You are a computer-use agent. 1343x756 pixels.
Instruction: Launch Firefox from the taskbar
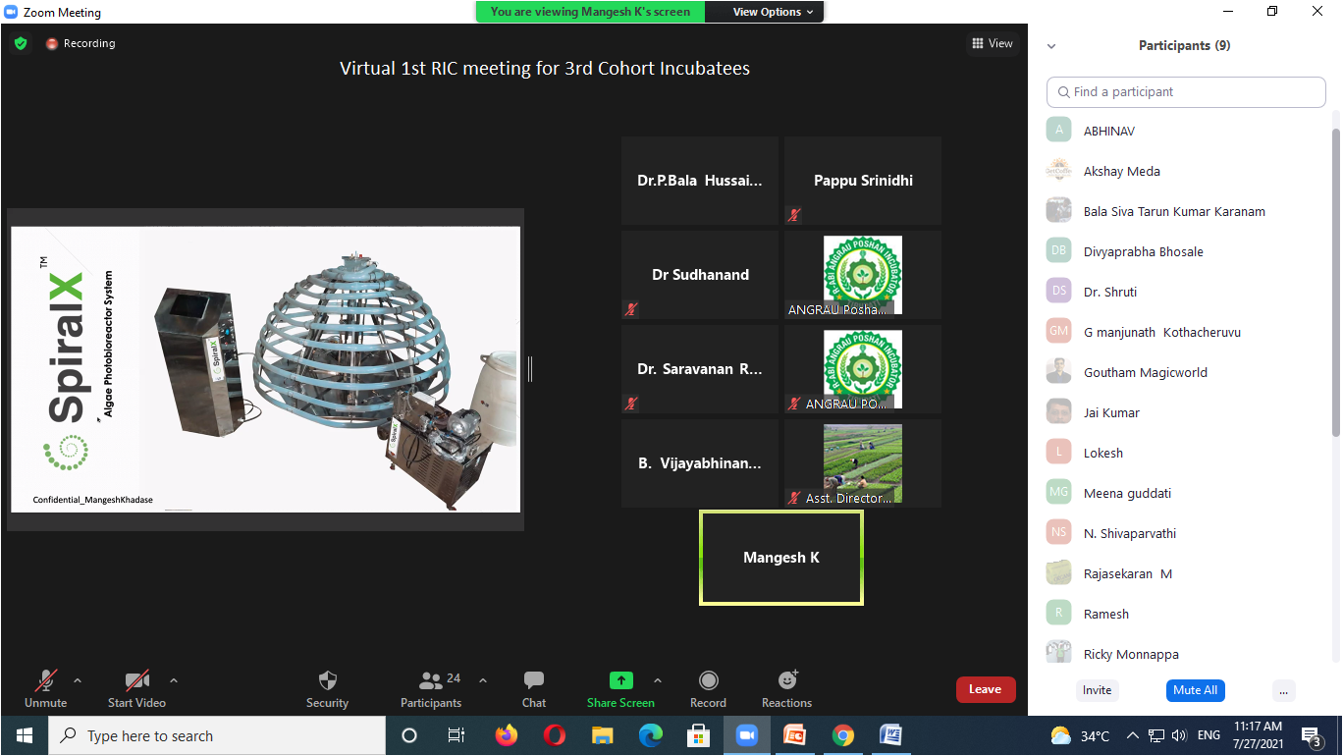coord(507,735)
